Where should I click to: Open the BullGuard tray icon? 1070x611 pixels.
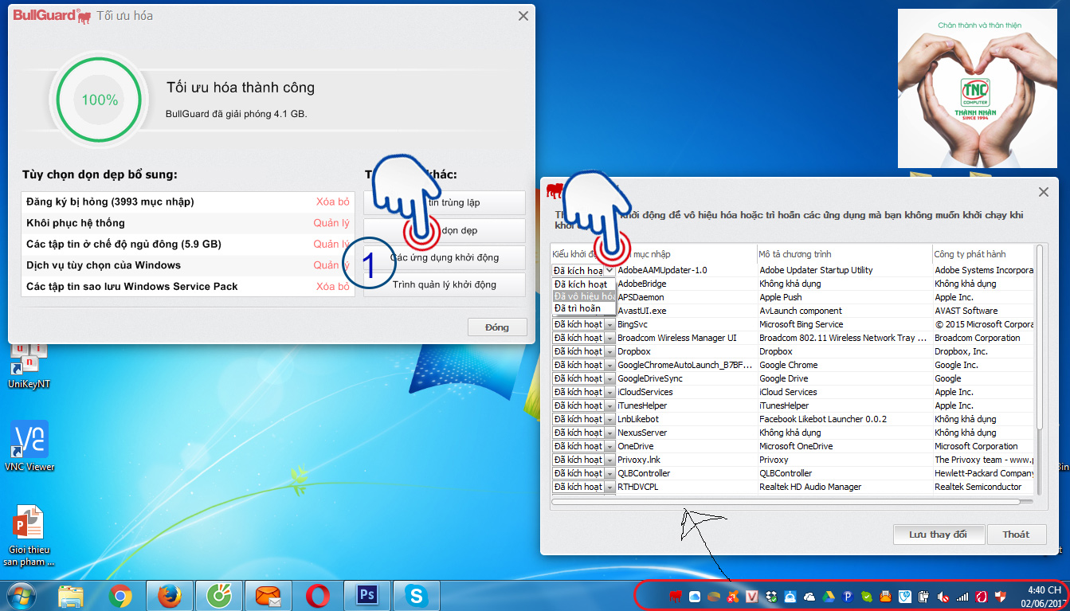pyautogui.click(x=675, y=597)
